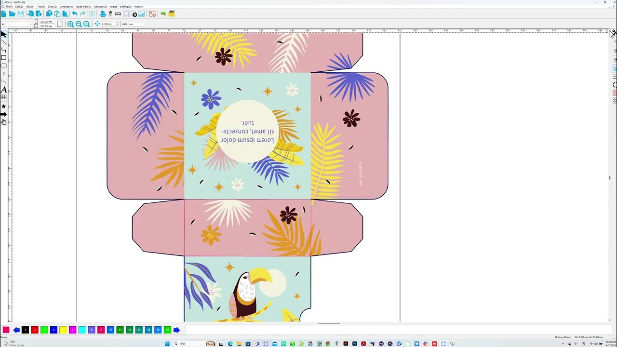Reset zoom with the 1:1 magnifier

[86, 24]
